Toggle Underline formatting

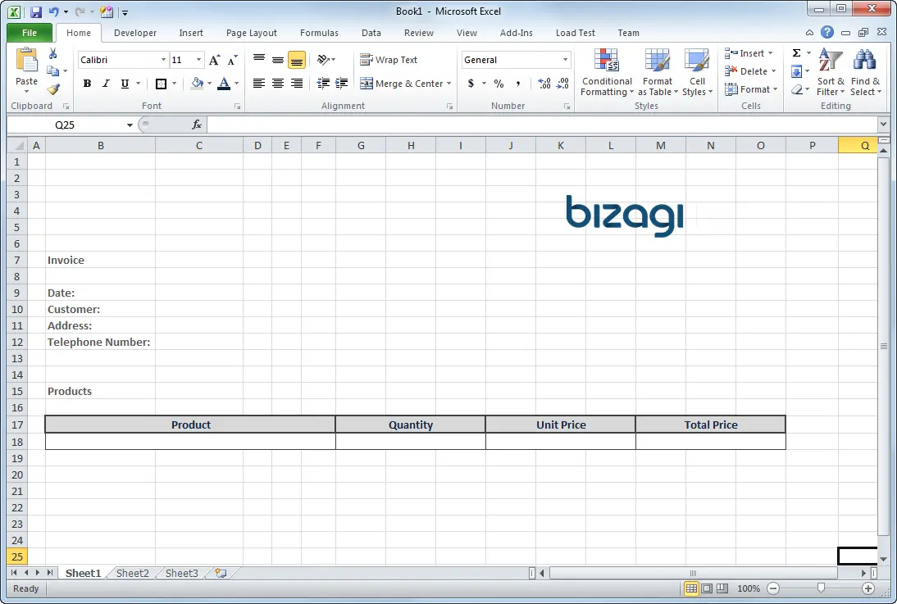tap(125, 84)
